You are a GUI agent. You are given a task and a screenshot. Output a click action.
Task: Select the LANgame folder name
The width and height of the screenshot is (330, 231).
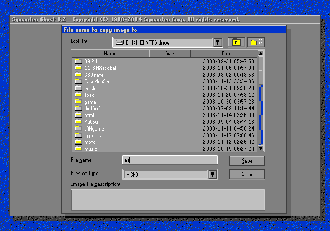coord(94,129)
